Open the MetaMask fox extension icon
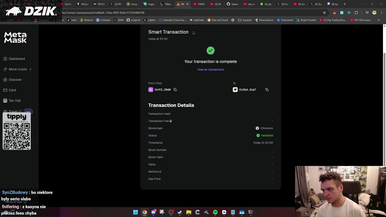Screen dimensions: 386x217 [x=334, y=13]
